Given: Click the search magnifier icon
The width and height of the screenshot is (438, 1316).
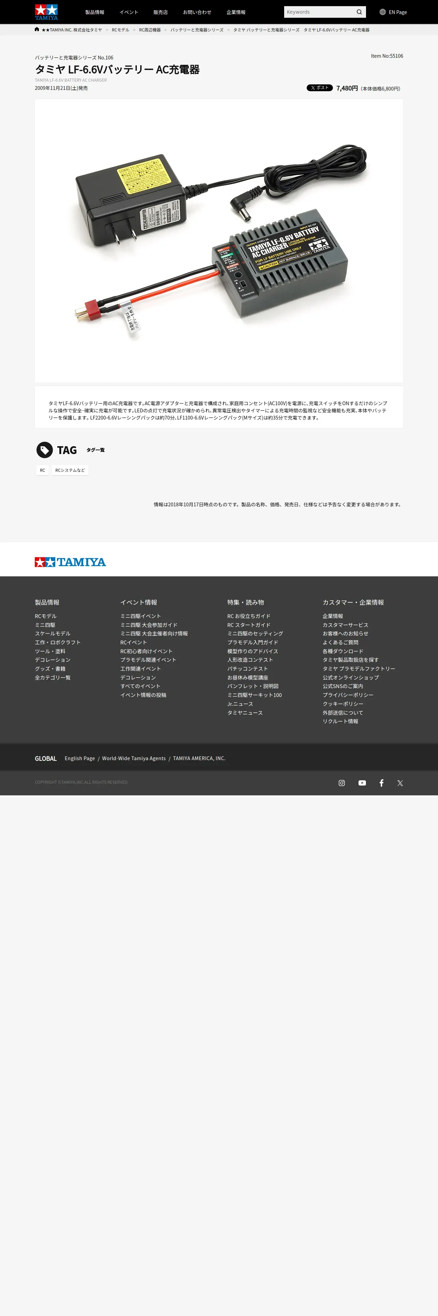Looking at the screenshot, I should [359, 12].
